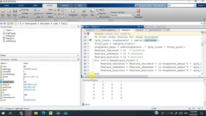Open Microsoft Edge from the taskbar

click(x=43, y=113)
